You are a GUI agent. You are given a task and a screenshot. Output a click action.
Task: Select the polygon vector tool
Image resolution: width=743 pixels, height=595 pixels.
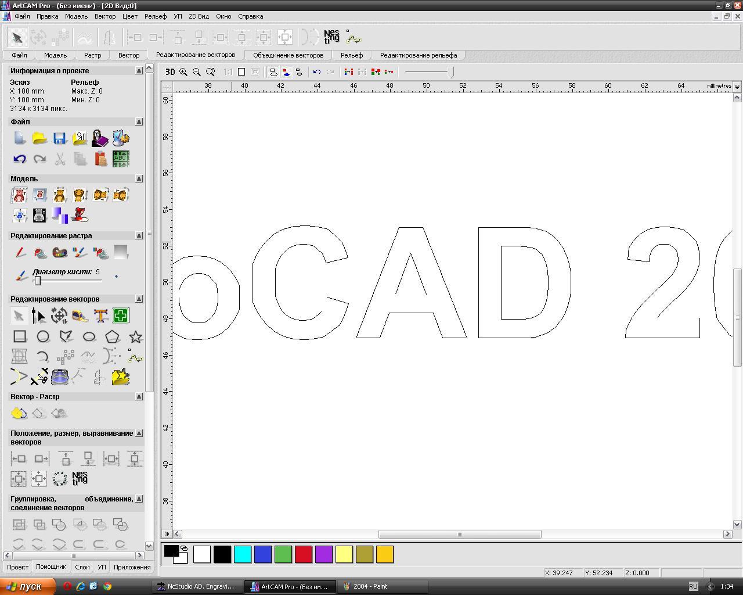[112, 336]
